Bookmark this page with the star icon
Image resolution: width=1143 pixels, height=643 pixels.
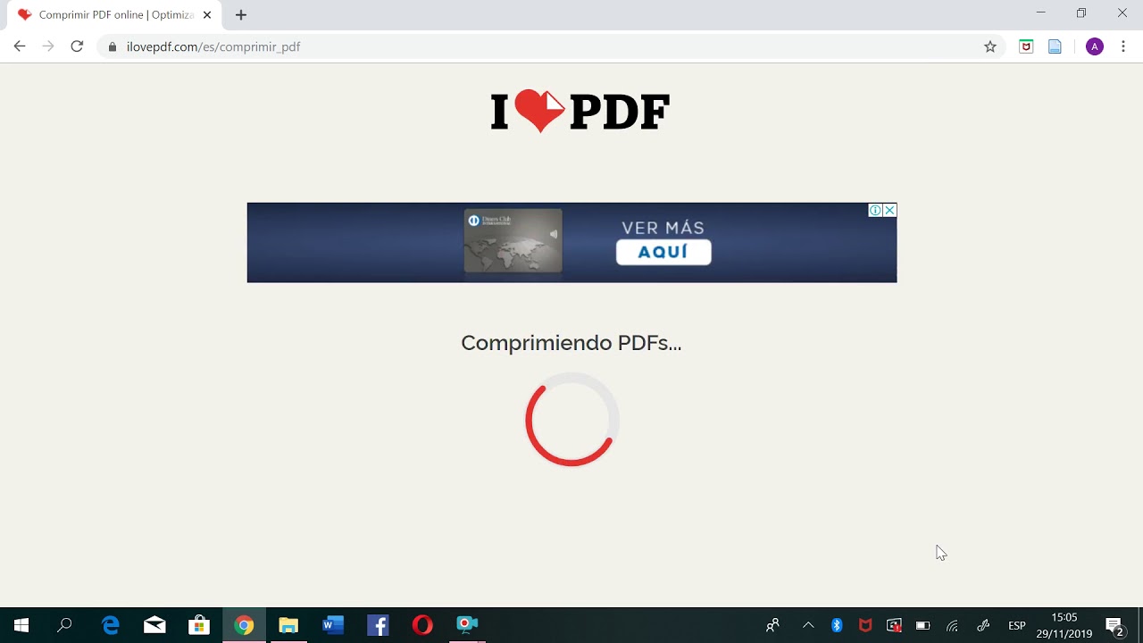pyautogui.click(x=990, y=46)
